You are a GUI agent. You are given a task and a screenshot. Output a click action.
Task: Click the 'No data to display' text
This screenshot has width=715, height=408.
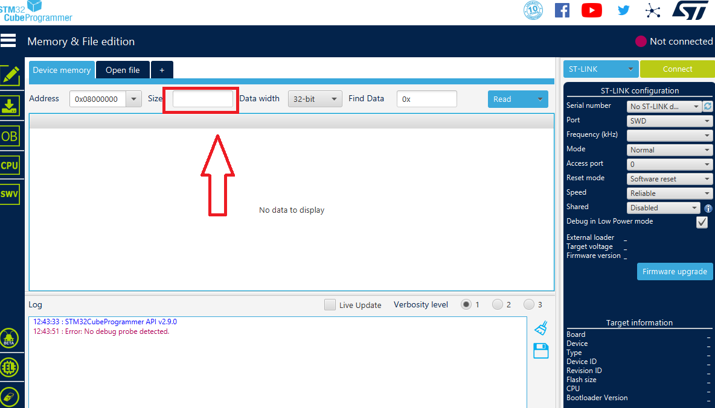pos(292,210)
